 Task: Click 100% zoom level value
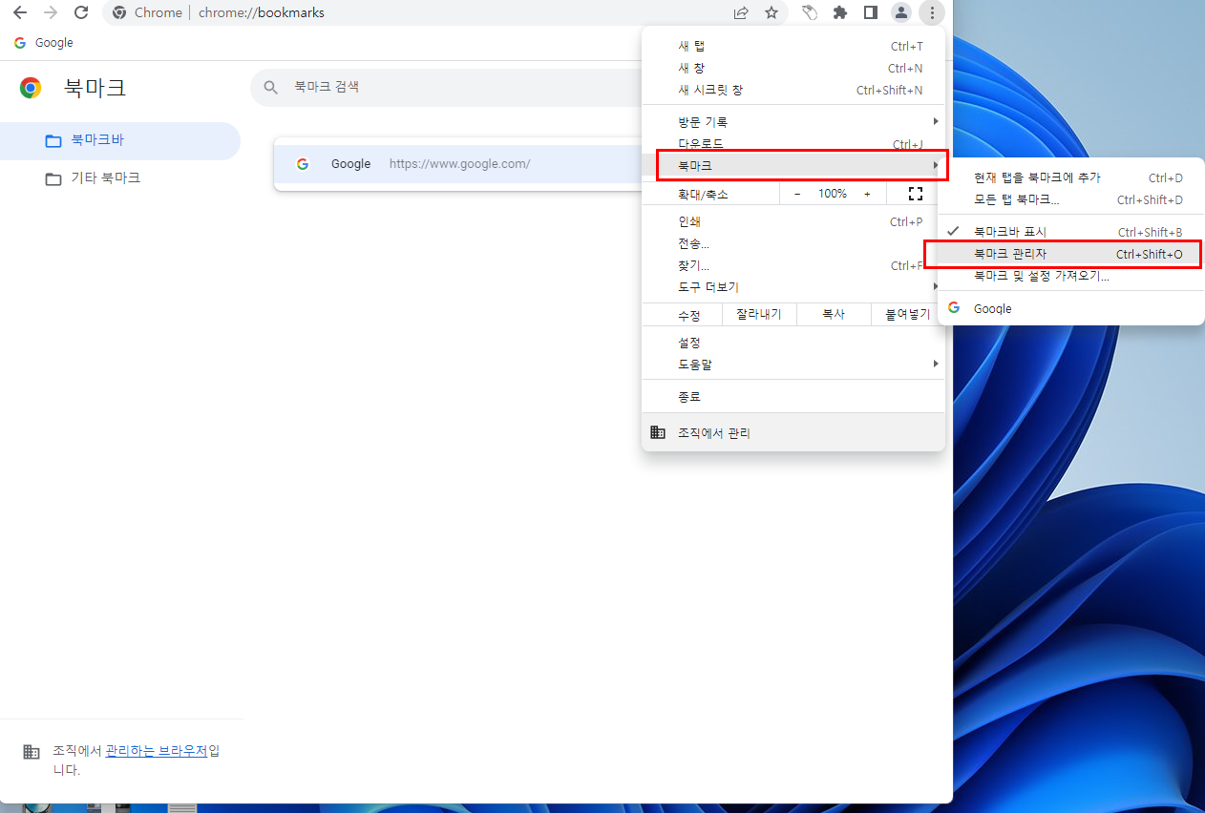[833, 194]
